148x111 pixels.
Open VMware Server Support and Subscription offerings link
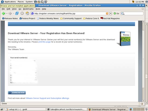(47, 98)
